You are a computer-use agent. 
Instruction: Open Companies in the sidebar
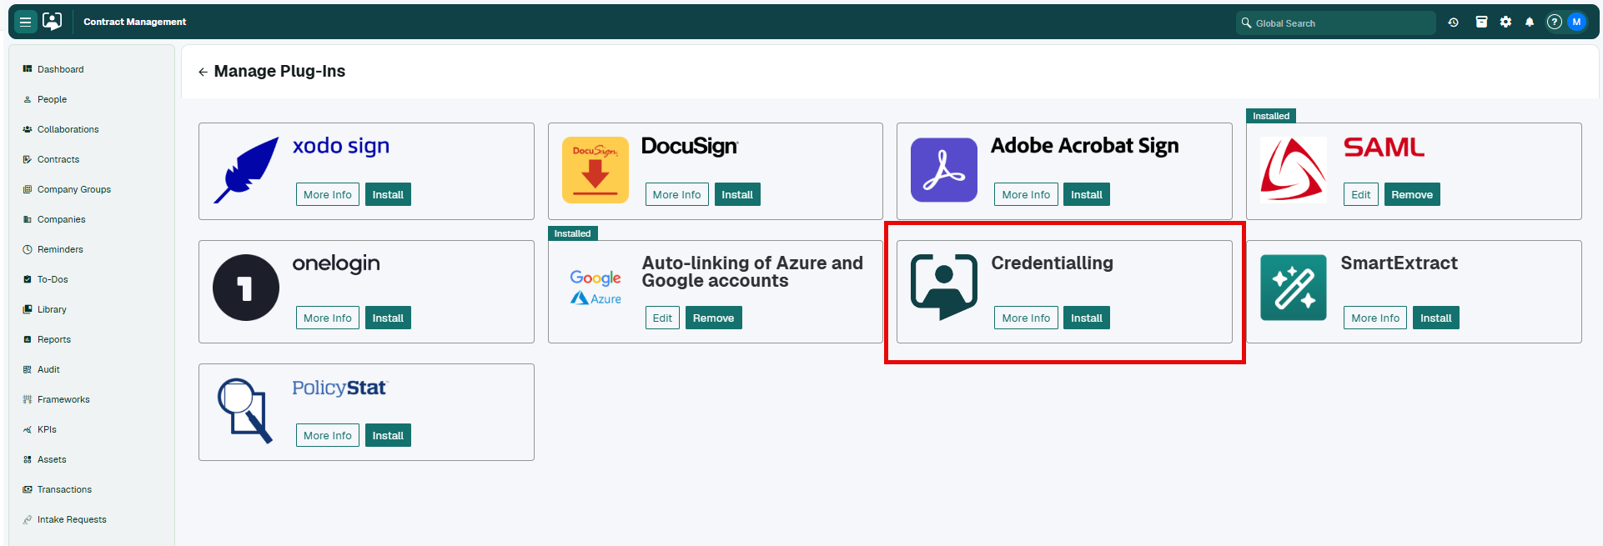coord(61,219)
